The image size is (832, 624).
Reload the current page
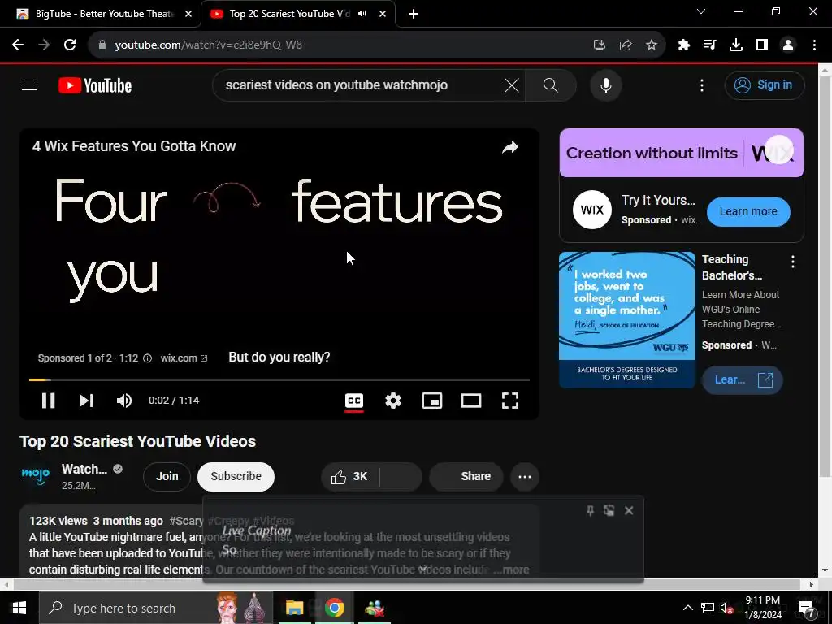click(70, 45)
